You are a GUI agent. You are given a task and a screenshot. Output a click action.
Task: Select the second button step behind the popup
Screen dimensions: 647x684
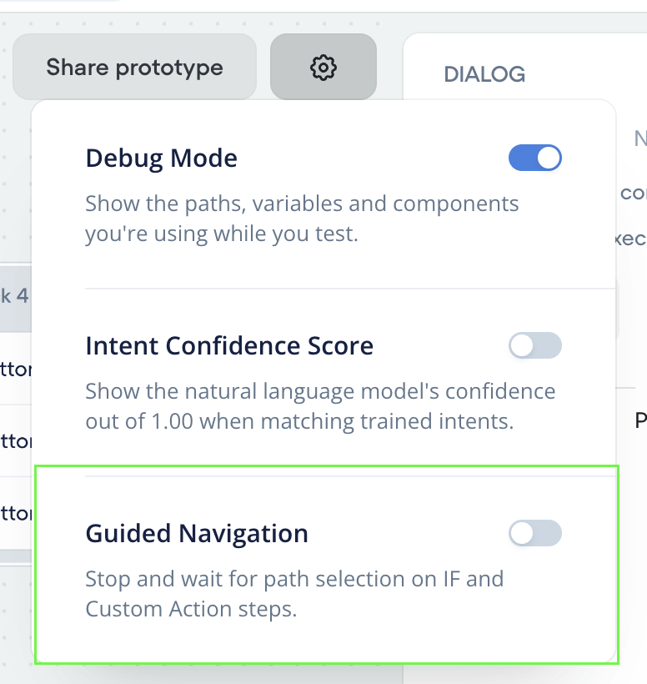pos(16,441)
